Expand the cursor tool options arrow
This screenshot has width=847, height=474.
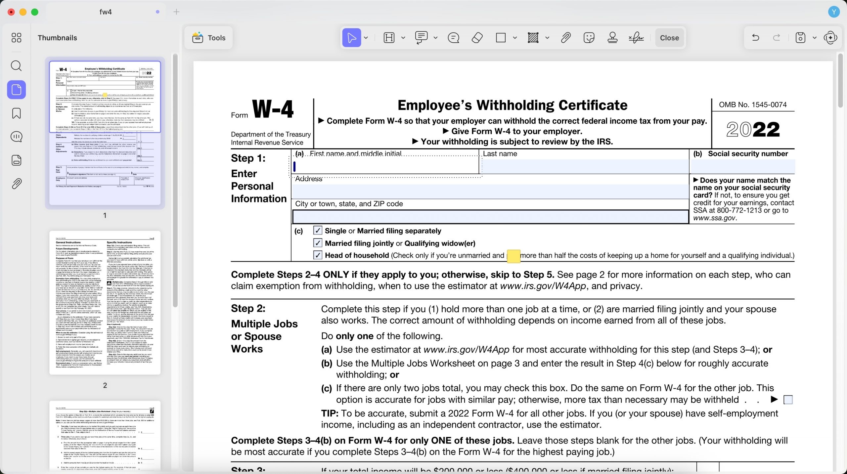pos(366,38)
